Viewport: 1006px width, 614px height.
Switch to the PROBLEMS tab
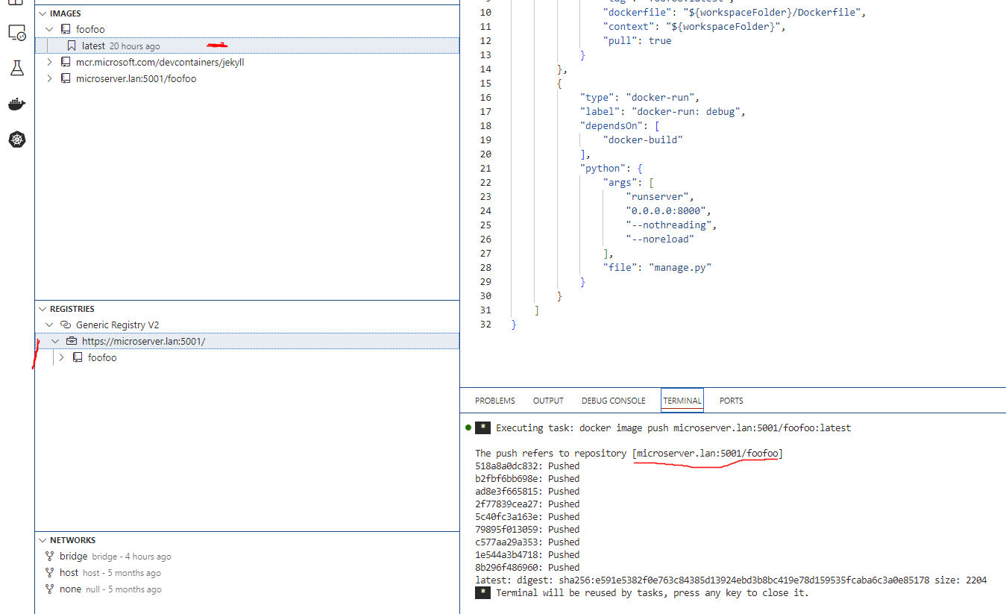coord(495,401)
